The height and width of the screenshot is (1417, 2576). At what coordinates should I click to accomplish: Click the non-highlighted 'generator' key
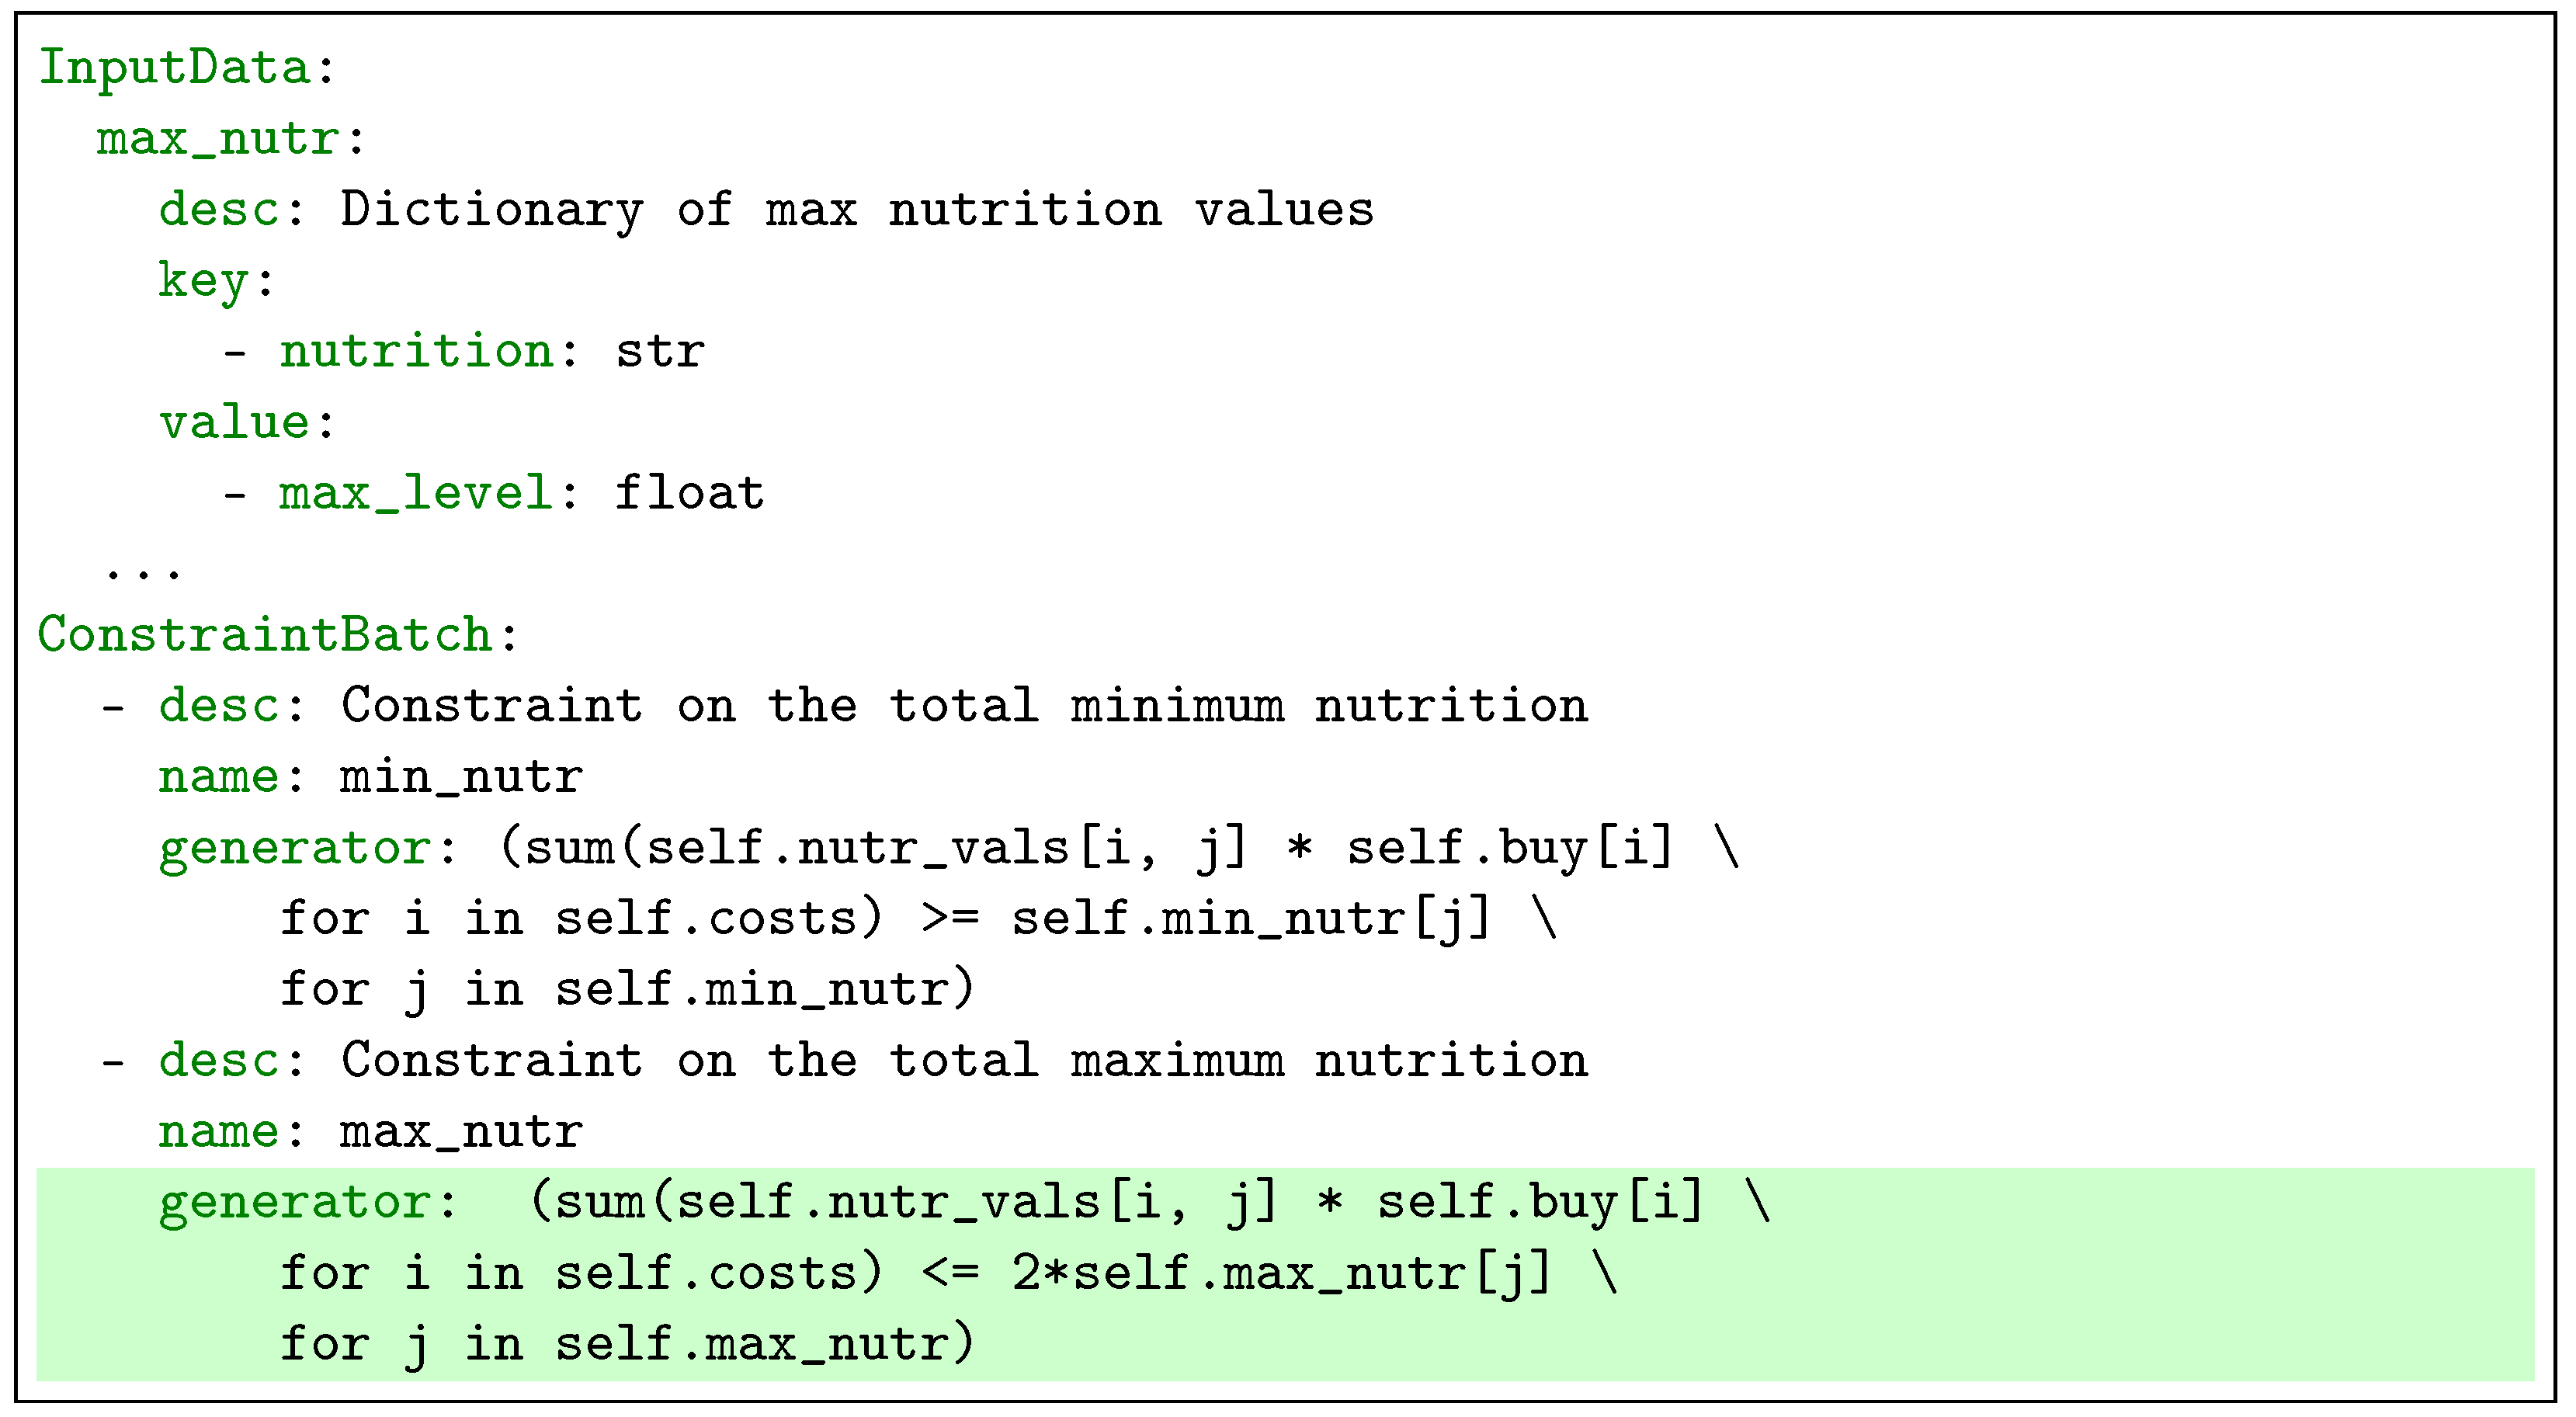pyautogui.click(x=295, y=849)
